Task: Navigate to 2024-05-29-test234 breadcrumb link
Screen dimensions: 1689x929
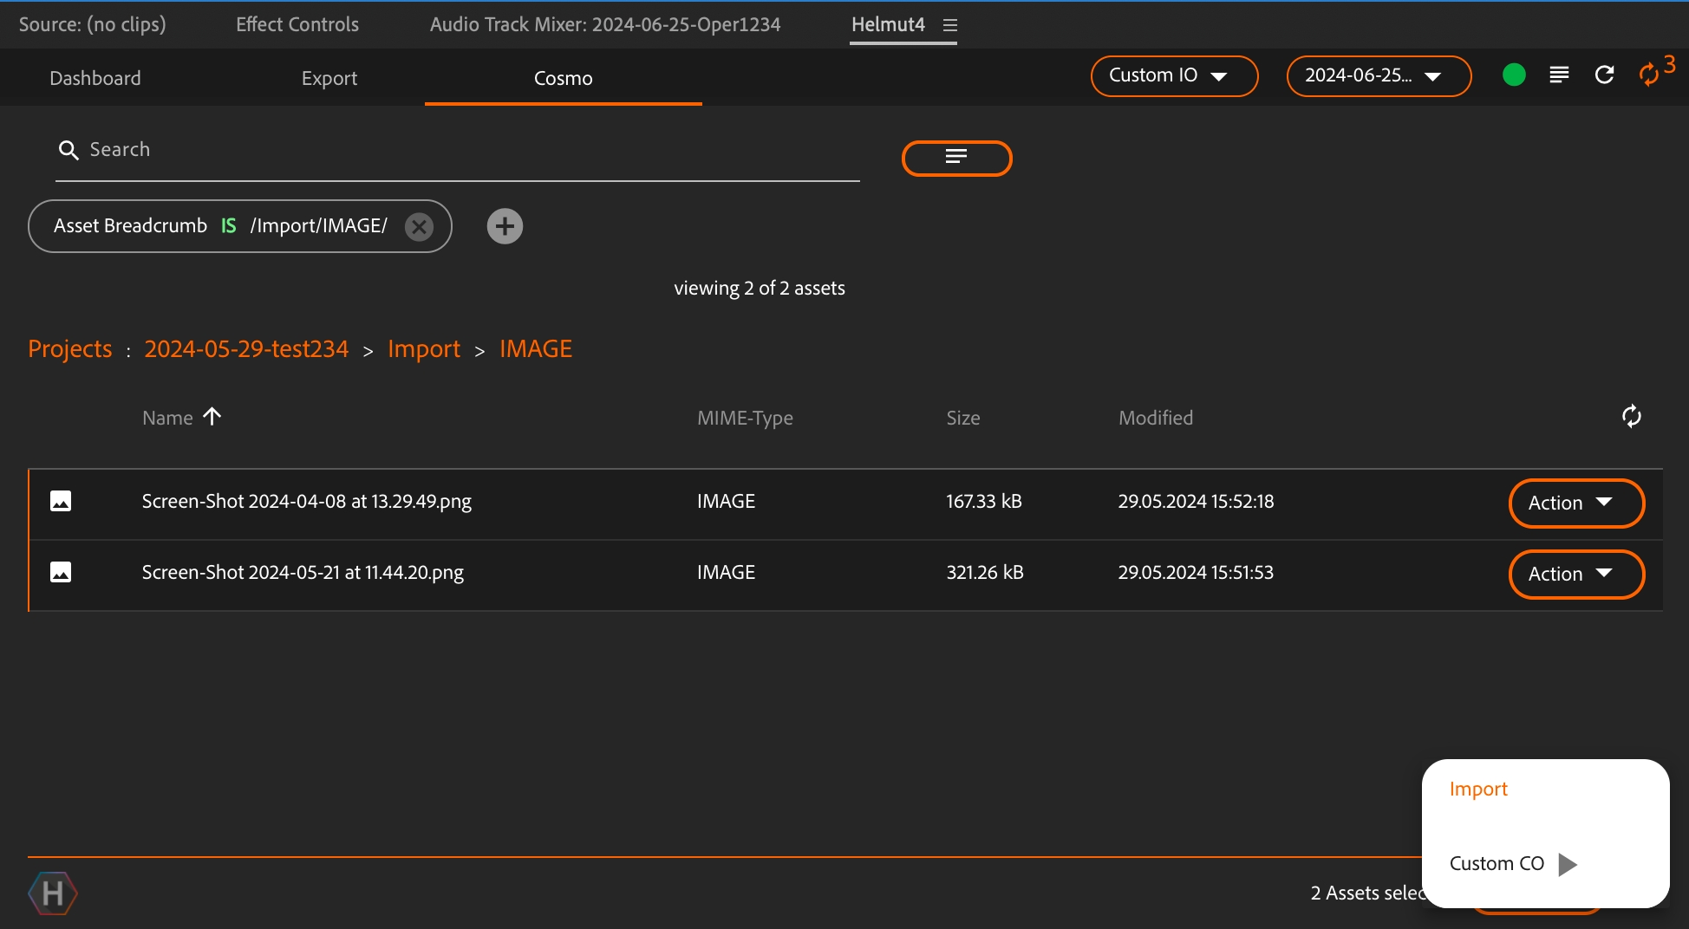Action: pyautogui.click(x=246, y=348)
